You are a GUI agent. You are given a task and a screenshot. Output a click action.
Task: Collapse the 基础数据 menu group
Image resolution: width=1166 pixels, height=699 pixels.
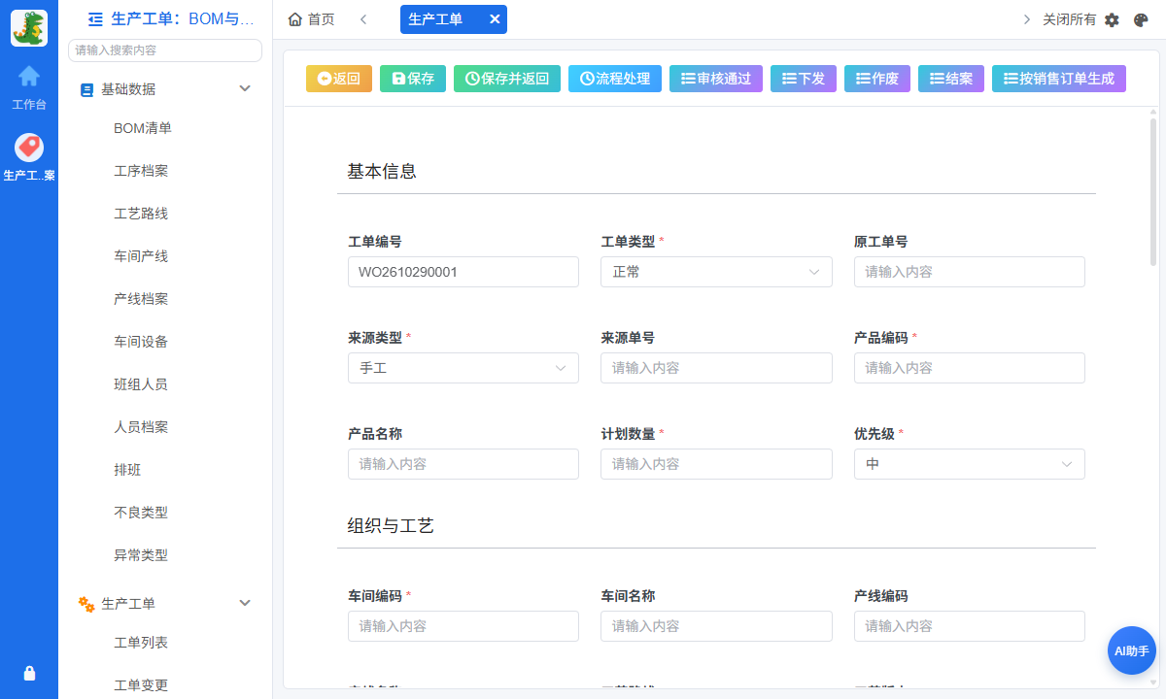pyautogui.click(x=245, y=89)
